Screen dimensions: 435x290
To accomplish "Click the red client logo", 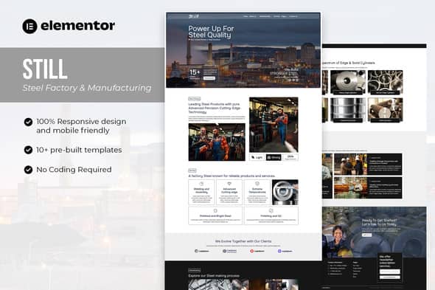I will pyautogui.click(x=257, y=251).
